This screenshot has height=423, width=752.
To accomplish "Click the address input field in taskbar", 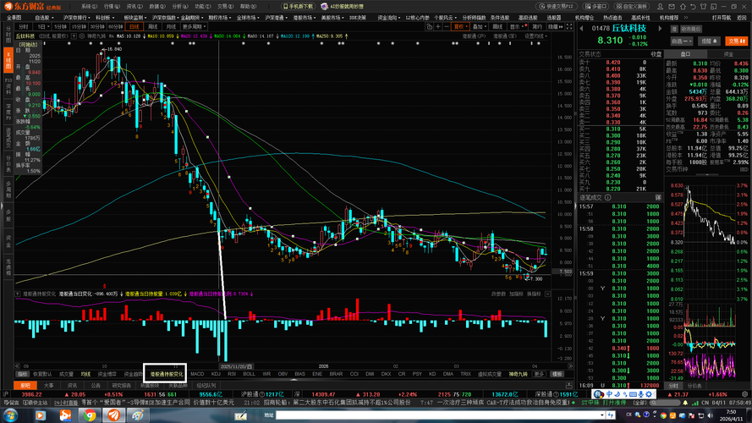I will click(x=439, y=415).
